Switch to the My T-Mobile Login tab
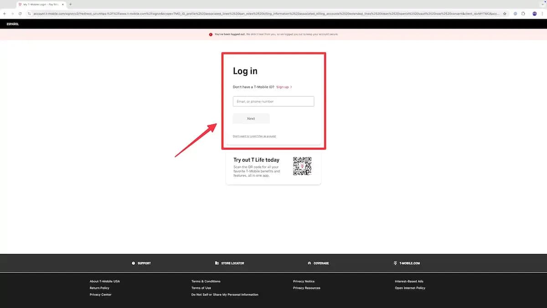Image resolution: width=547 pixels, height=308 pixels. (x=39, y=5)
